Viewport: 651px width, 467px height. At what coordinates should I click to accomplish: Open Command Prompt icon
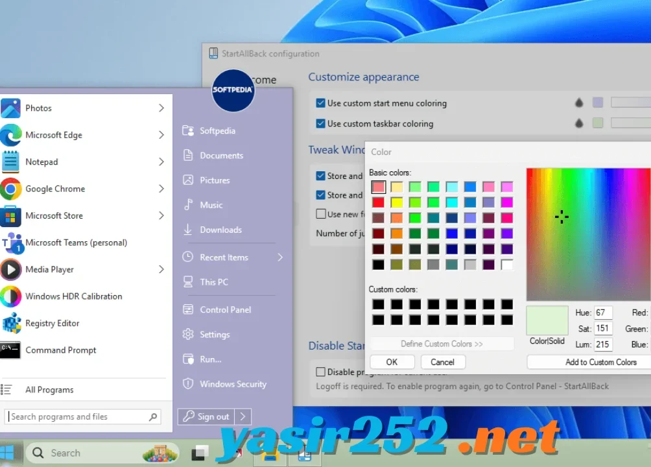10,350
